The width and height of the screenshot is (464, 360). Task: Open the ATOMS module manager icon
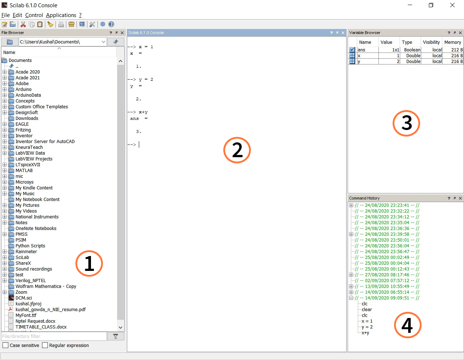[71, 24]
